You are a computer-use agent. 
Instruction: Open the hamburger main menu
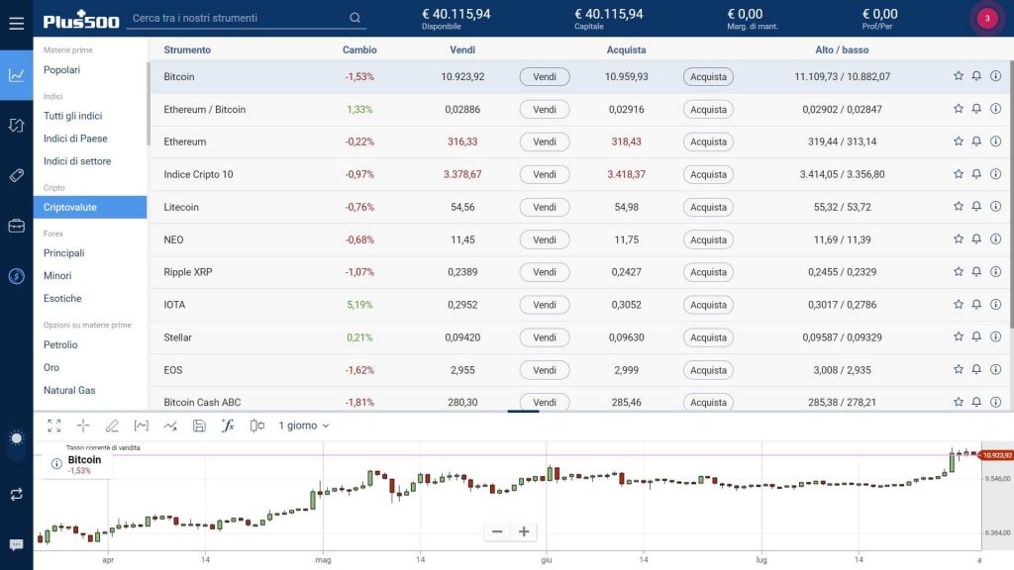click(x=16, y=24)
